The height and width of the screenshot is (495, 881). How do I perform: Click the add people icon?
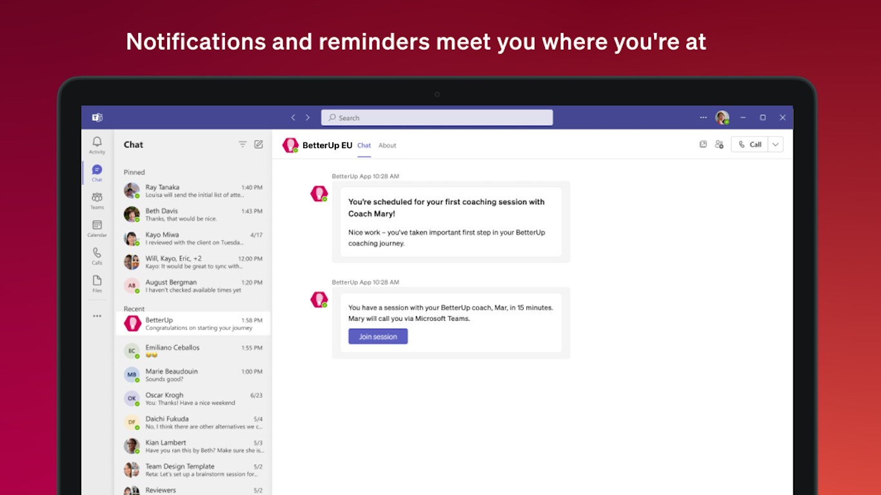[x=719, y=144]
